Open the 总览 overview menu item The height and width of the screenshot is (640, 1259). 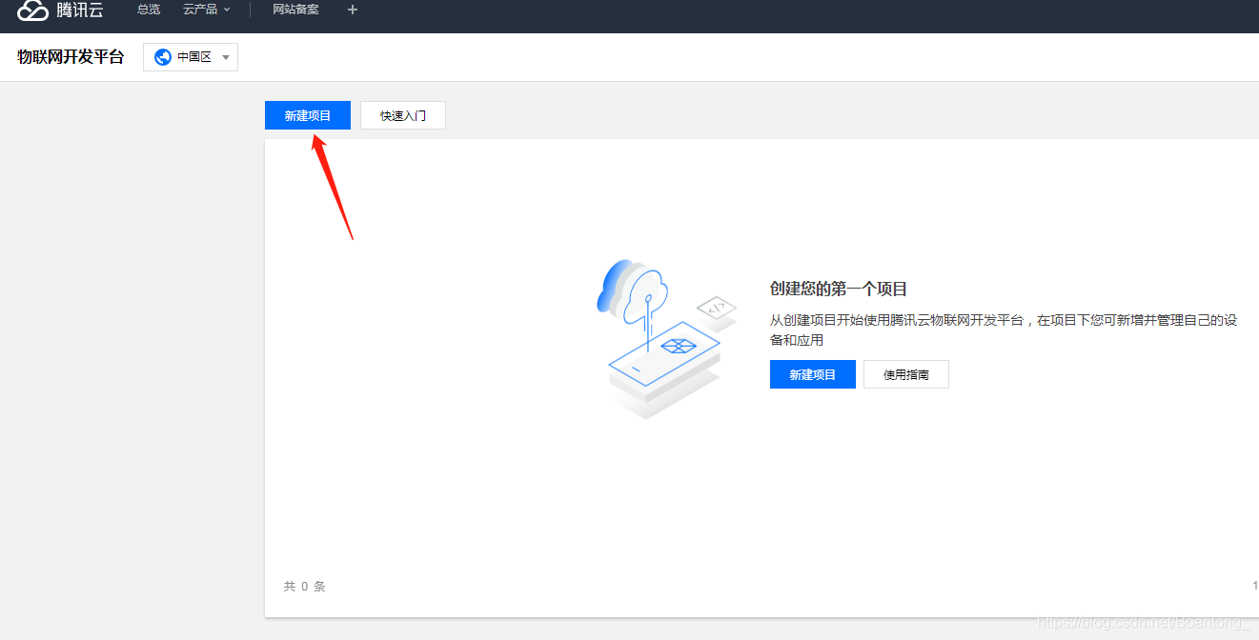tap(149, 10)
